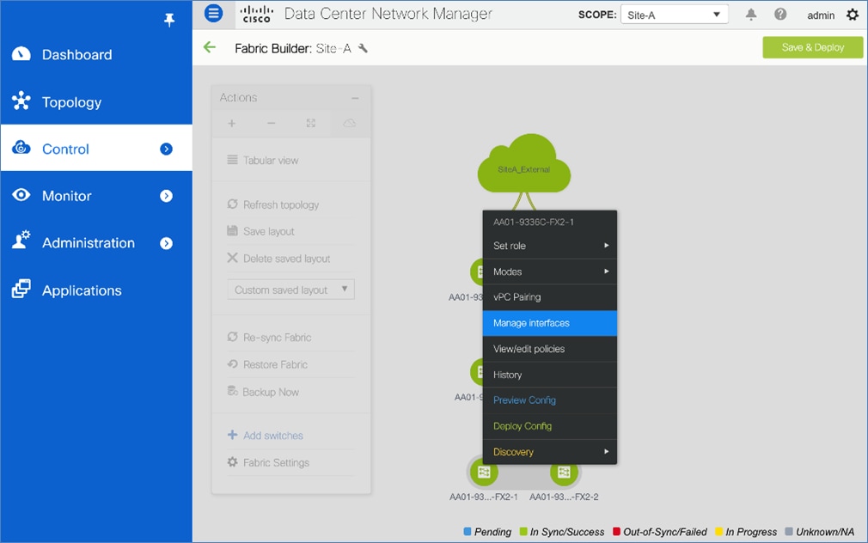Open the Set role submenu
The height and width of the screenshot is (543, 868).
coord(550,246)
